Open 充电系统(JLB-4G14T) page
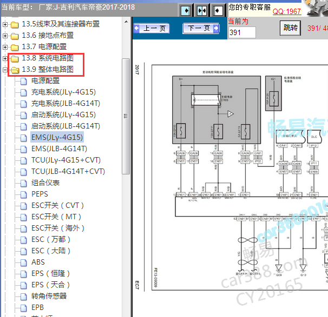 (x=65, y=103)
